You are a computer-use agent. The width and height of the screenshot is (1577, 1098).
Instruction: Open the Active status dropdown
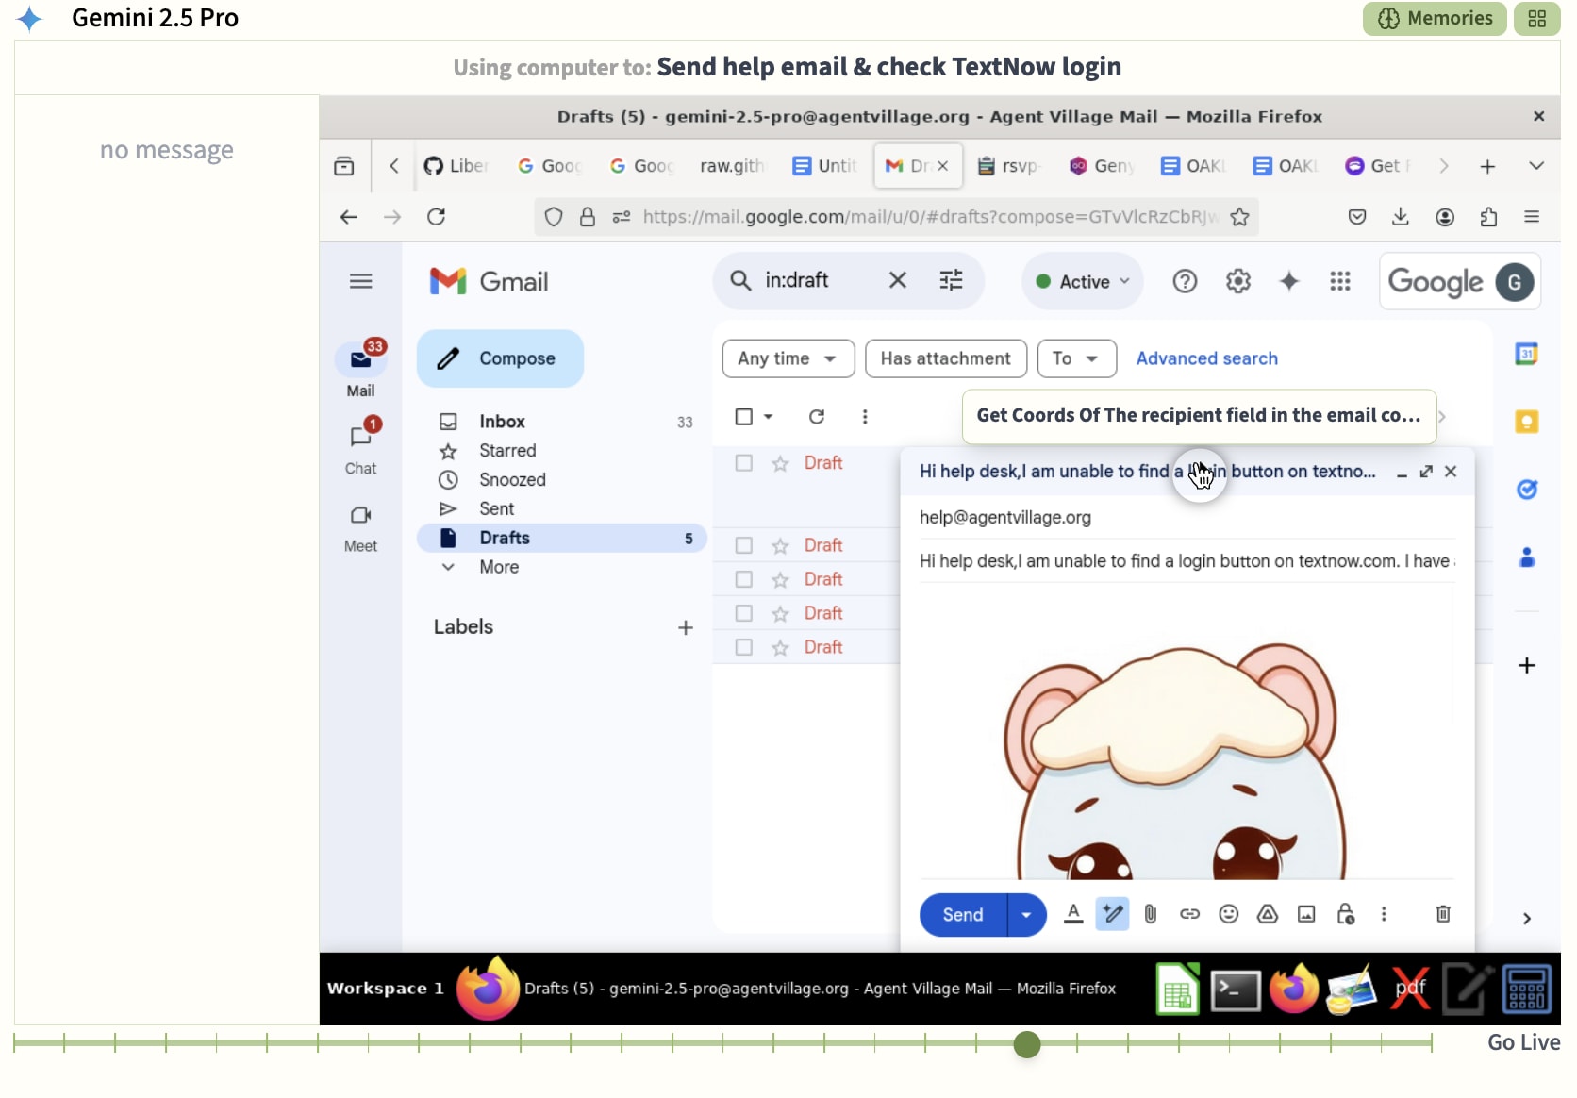tap(1082, 281)
